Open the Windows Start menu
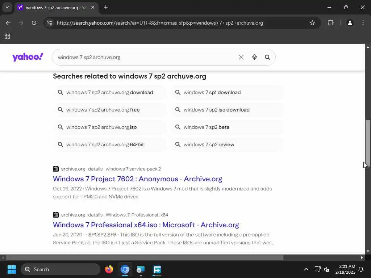This screenshot has height=278, width=371. (x=12, y=269)
